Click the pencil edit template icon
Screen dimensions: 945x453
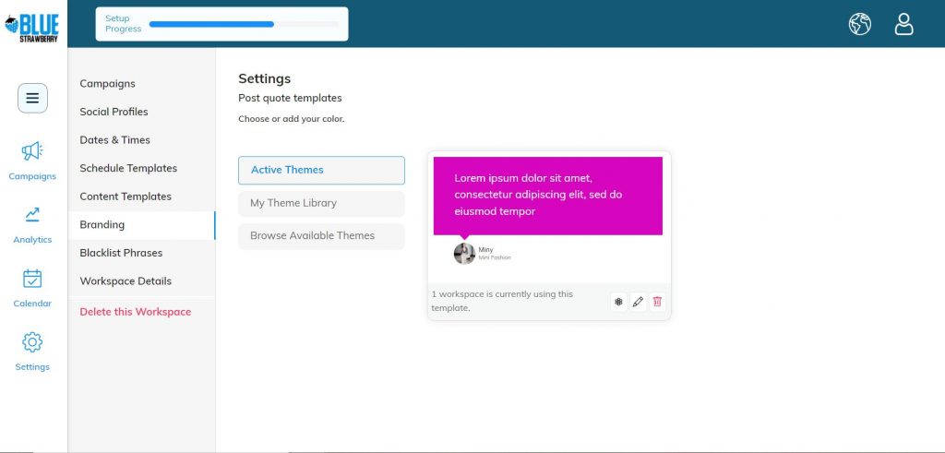638,302
